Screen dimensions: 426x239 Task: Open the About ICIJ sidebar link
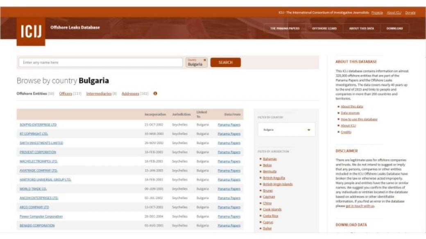(348, 126)
